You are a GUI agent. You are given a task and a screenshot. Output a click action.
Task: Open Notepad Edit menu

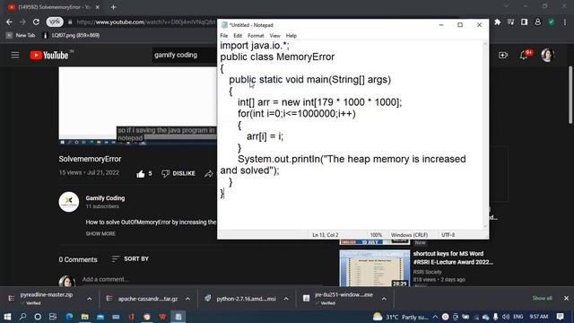tap(238, 36)
